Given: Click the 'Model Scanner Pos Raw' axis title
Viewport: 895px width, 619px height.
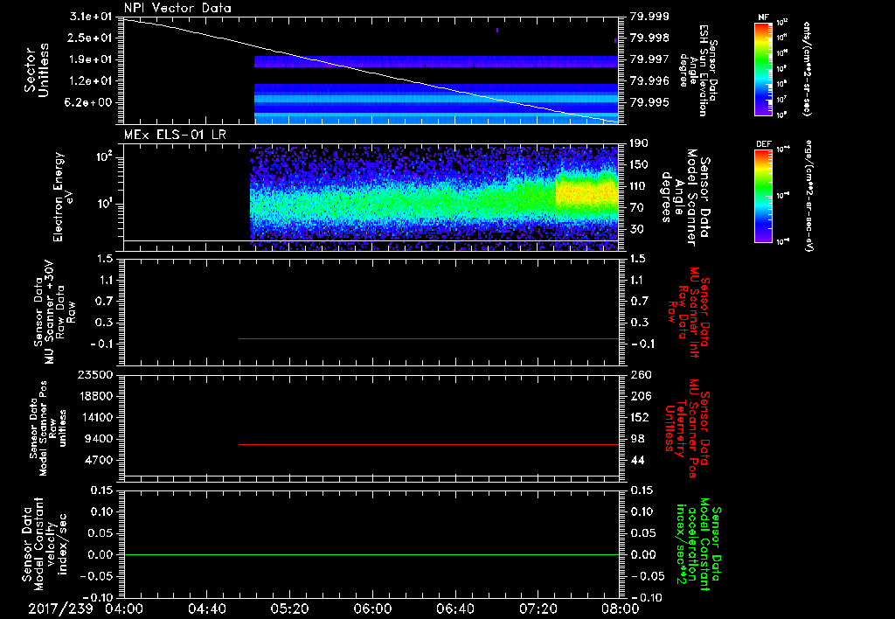Looking at the screenshot, I should pyautogui.click(x=48, y=428).
